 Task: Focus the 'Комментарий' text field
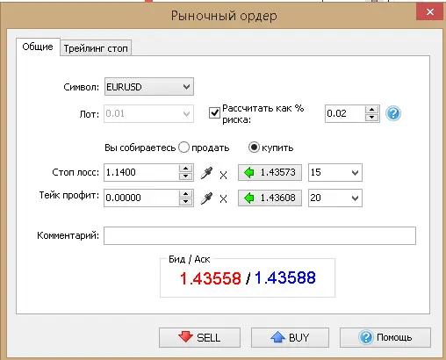point(260,235)
